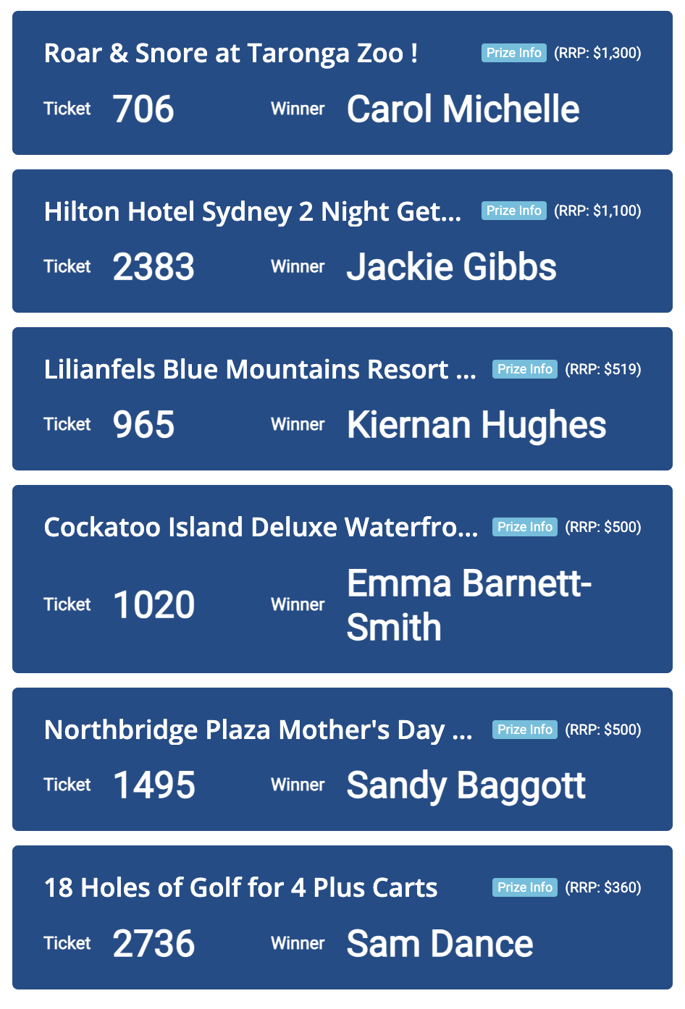Image resolution: width=685 pixels, height=1009 pixels.
Task: Select winner name Jackie Gibbs
Action: tap(451, 267)
